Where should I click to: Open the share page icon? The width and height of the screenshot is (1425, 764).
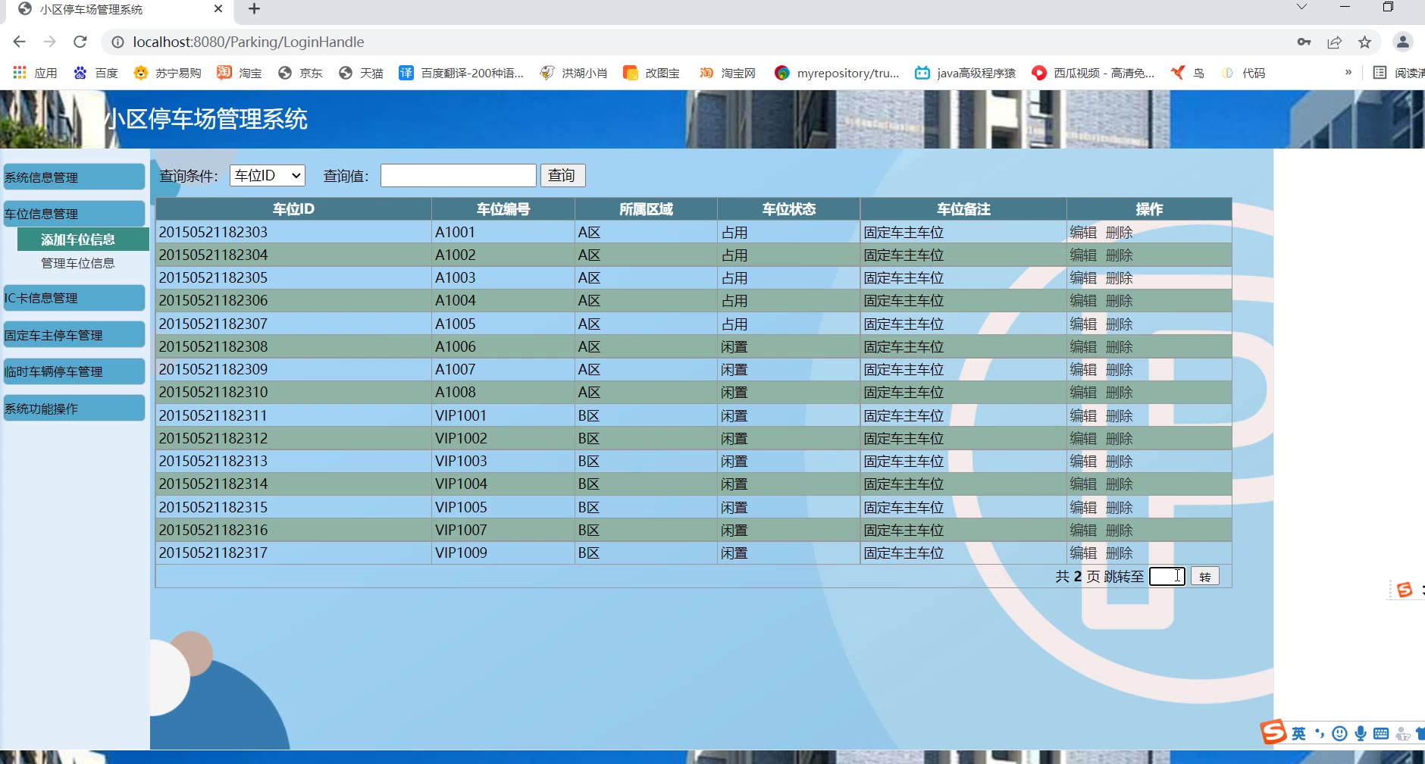(x=1334, y=42)
